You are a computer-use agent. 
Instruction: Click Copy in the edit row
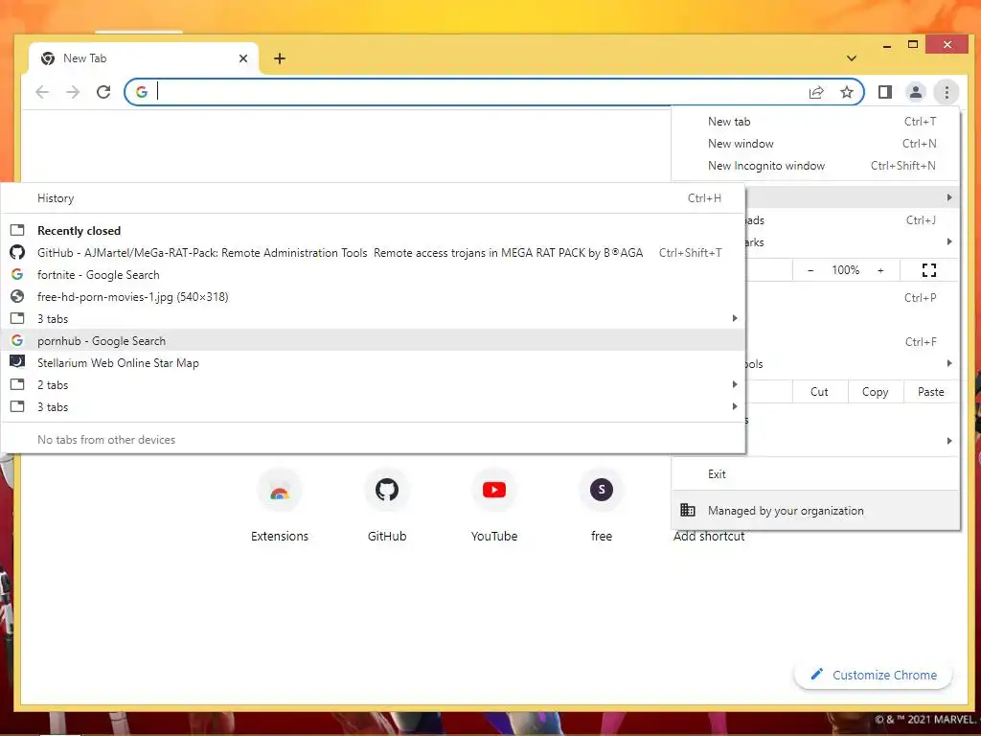tap(875, 392)
